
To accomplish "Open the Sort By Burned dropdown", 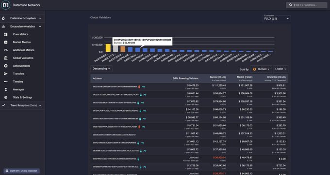I will pyautogui.click(x=261, y=69).
